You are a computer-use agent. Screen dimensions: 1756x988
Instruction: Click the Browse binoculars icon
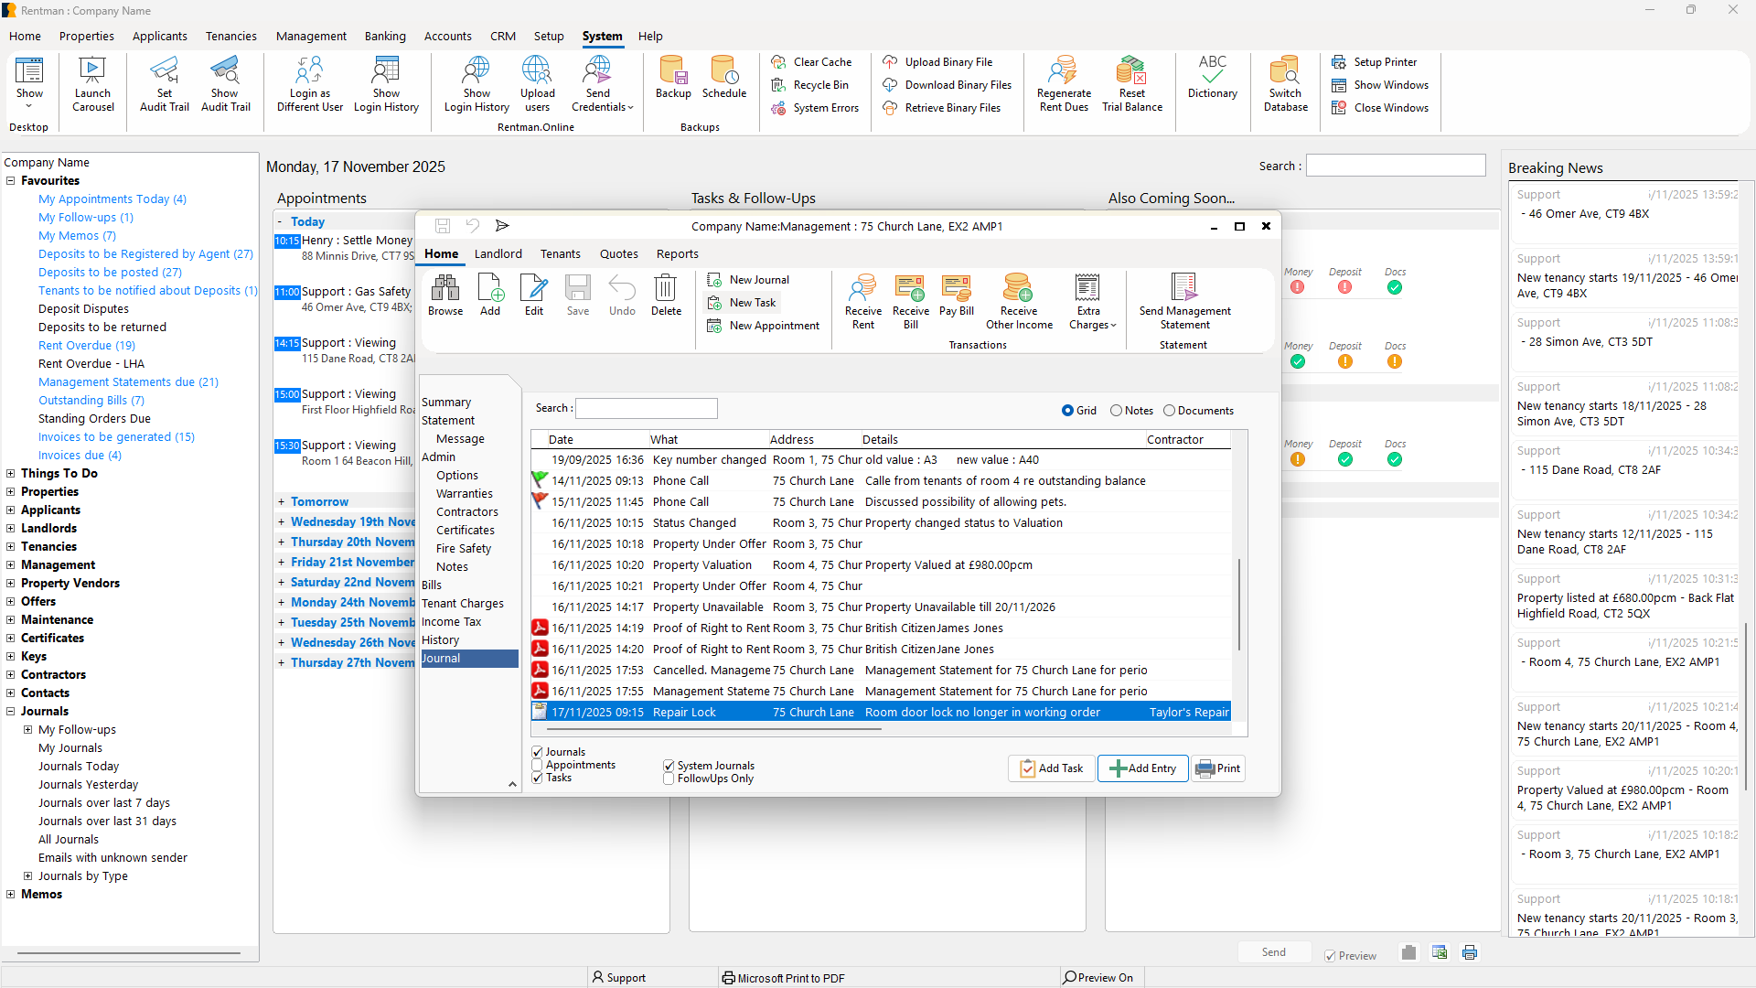tap(445, 289)
